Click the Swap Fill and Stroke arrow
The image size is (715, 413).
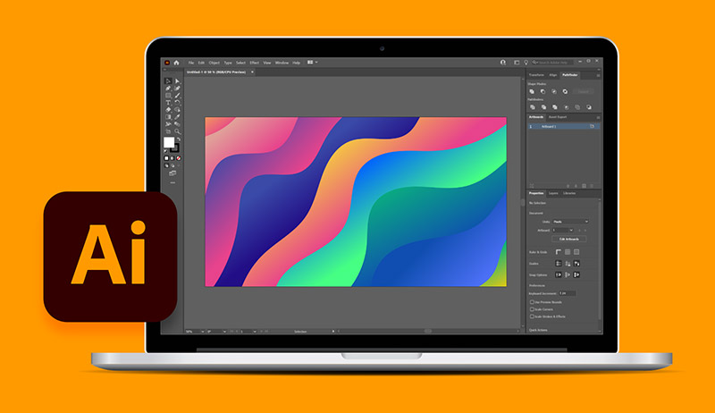pyautogui.click(x=179, y=139)
